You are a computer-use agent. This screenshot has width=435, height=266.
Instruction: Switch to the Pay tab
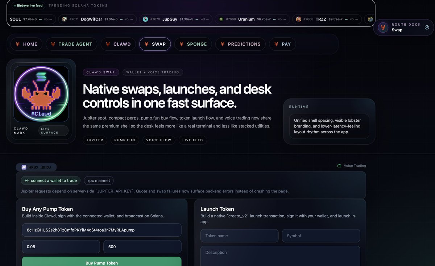(x=282, y=44)
